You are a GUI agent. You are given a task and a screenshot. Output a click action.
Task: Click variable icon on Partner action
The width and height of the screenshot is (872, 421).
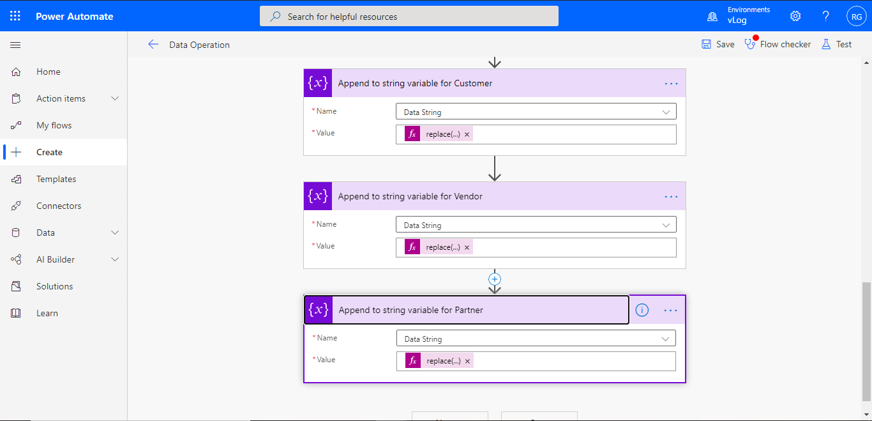point(319,310)
